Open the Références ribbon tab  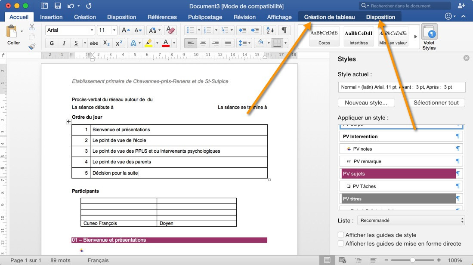162,17
